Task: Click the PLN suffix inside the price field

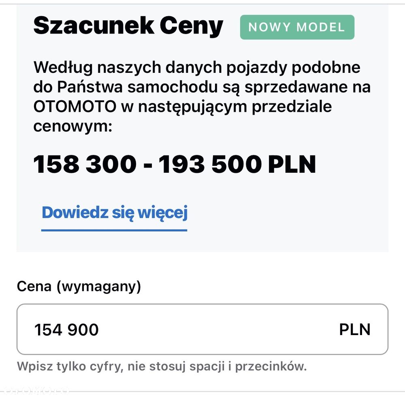Action: tap(354, 329)
